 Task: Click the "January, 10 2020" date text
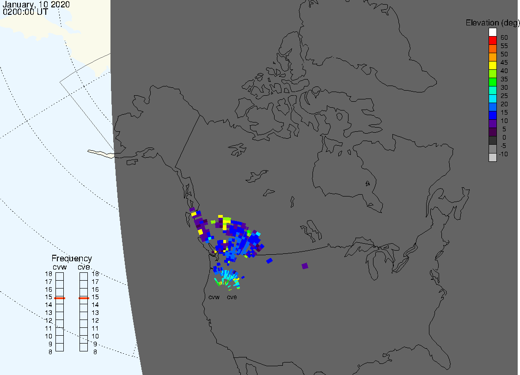36,4
